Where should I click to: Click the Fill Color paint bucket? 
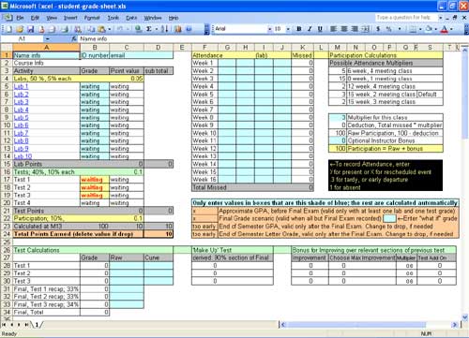(x=429, y=29)
